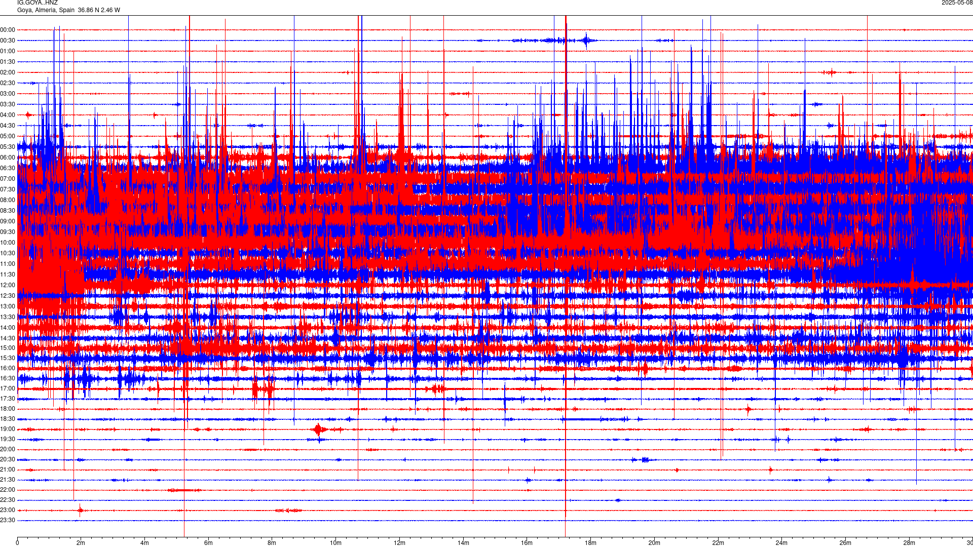Select the 06:30 trace time label

tap(8, 168)
